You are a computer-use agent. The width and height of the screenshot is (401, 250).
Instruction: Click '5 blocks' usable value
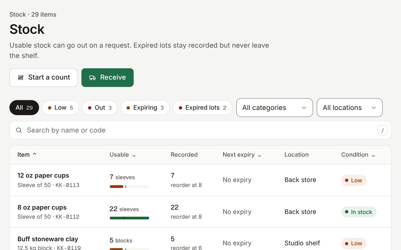tap(121, 240)
